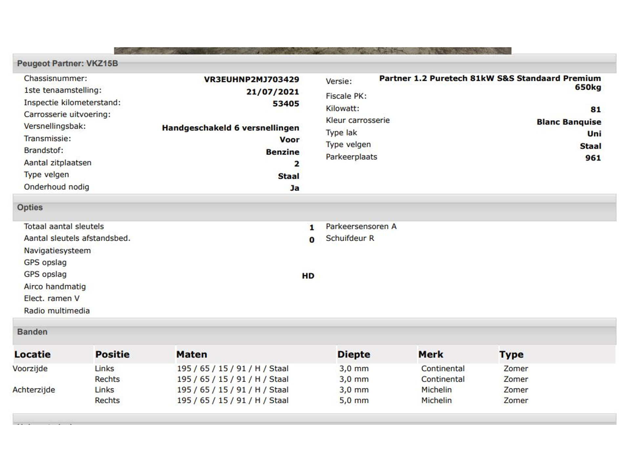Click the 53405 kilometerstand value

[285, 104]
